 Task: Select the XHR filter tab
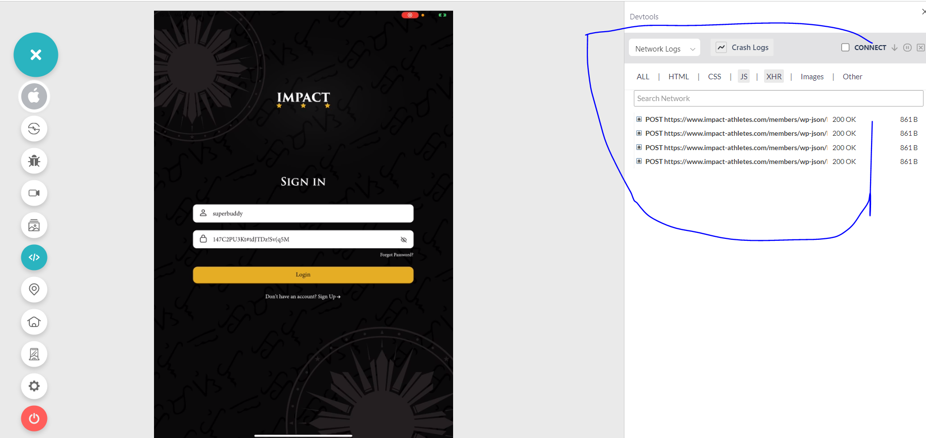[773, 76]
